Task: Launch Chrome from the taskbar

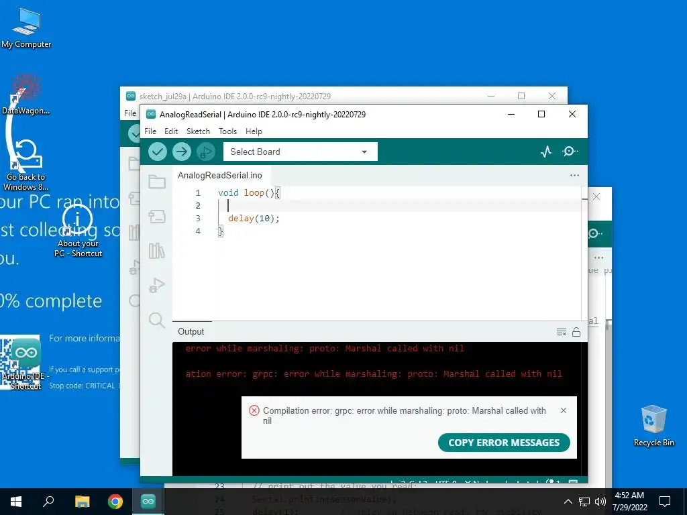Action: pyautogui.click(x=115, y=502)
